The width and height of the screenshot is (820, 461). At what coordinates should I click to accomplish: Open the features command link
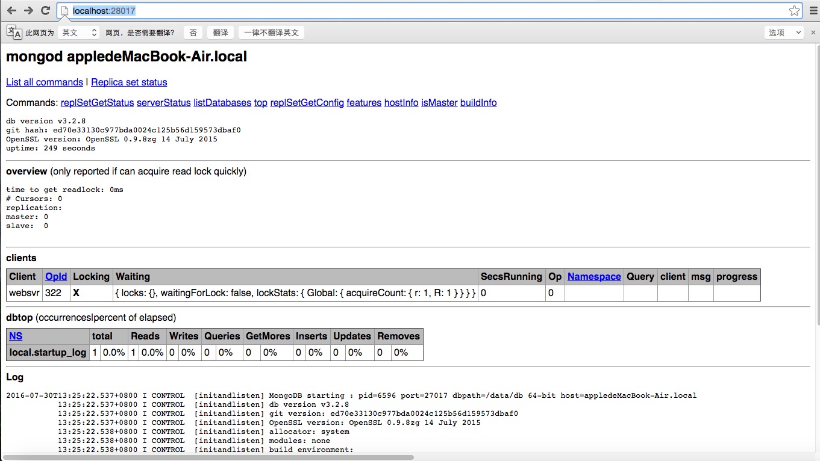point(364,103)
